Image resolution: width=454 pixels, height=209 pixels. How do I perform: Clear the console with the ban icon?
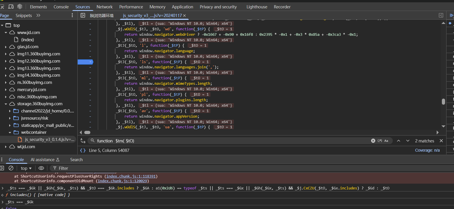pyautogui.click(x=11, y=168)
